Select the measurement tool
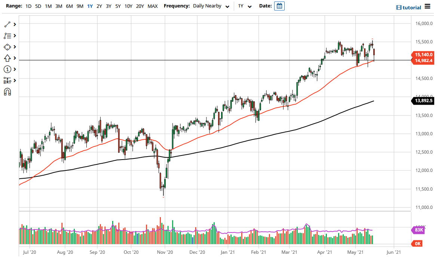Image resolution: width=438 pixels, height=259 pixels. (x=7, y=80)
